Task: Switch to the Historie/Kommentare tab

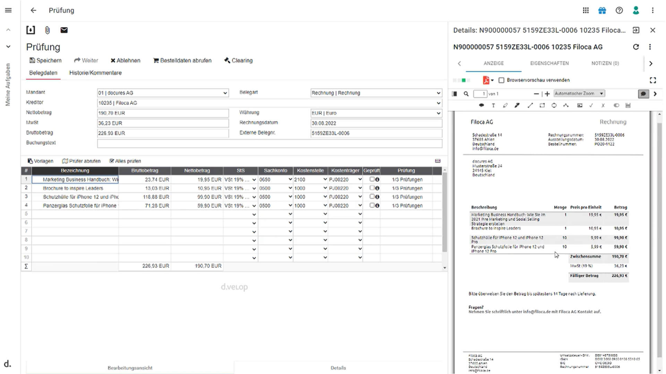Action: (95, 73)
